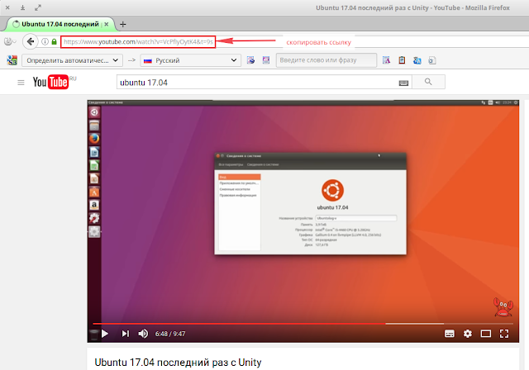Enter fullscreen video mode
Viewport: 529px width, 370px height.
[504, 334]
